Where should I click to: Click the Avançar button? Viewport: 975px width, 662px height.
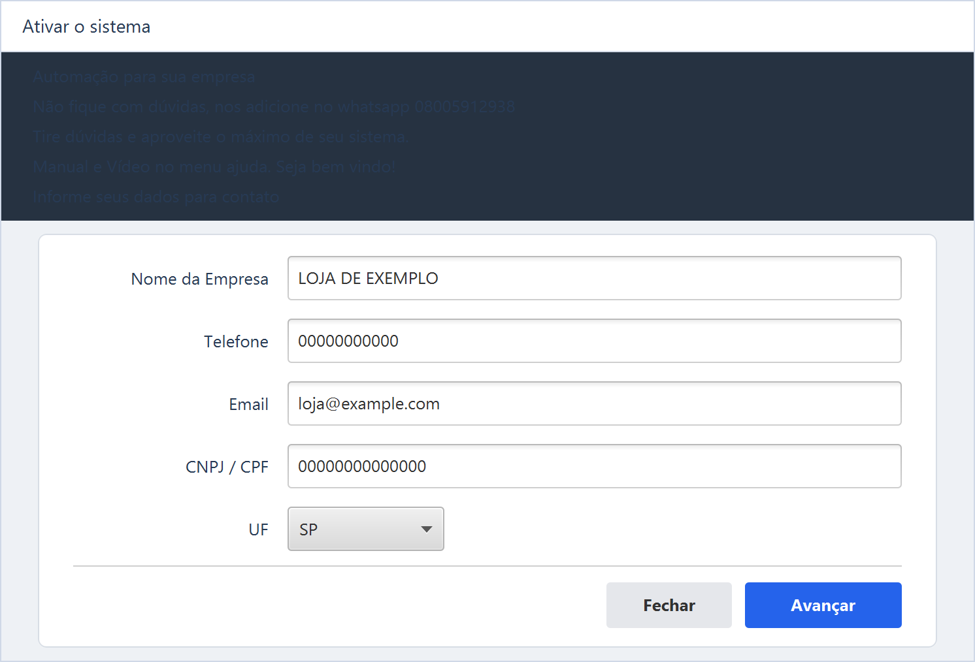coord(823,605)
